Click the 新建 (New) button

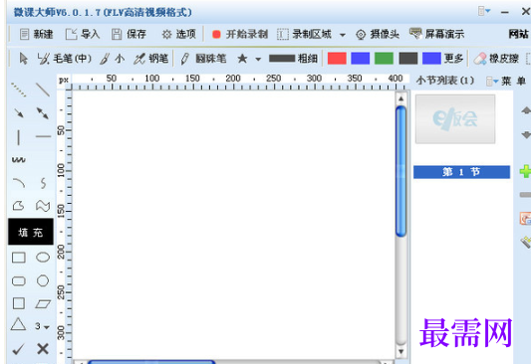point(36,34)
